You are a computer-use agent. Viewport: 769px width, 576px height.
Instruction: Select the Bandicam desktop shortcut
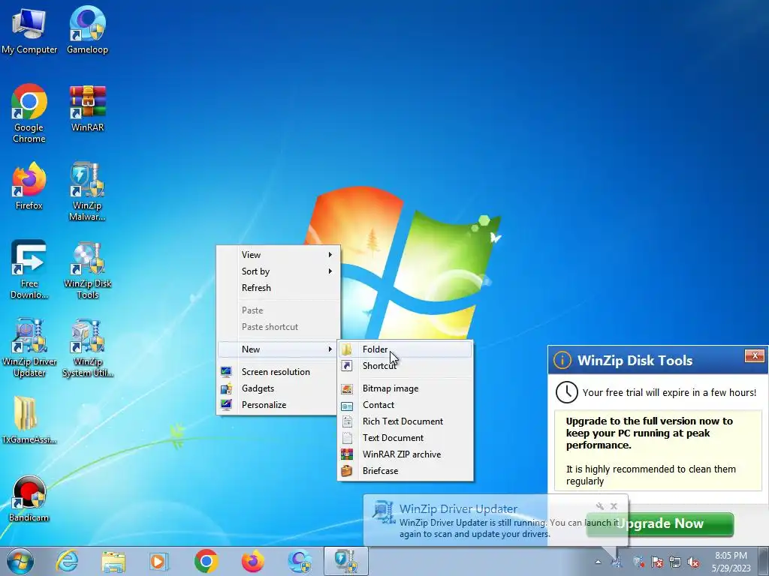[29, 499]
